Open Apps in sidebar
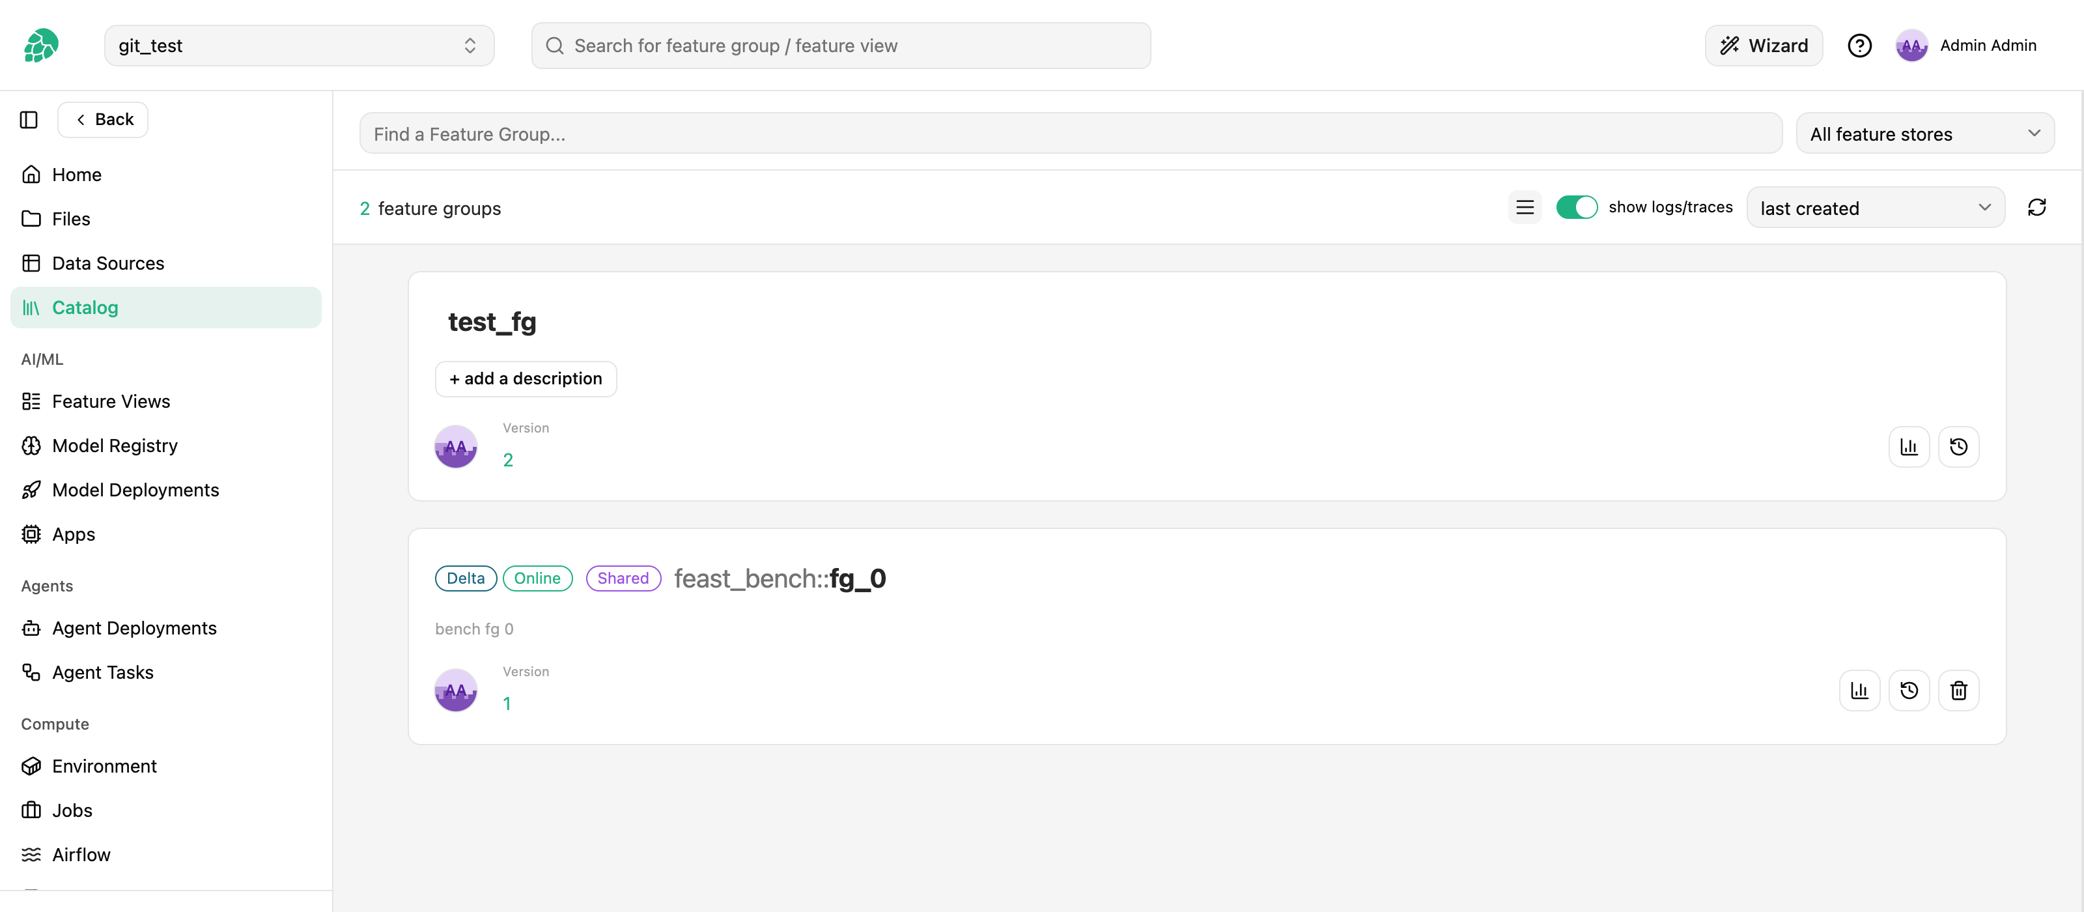The height and width of the screenshot is (912, 2084). coord(166,534)
